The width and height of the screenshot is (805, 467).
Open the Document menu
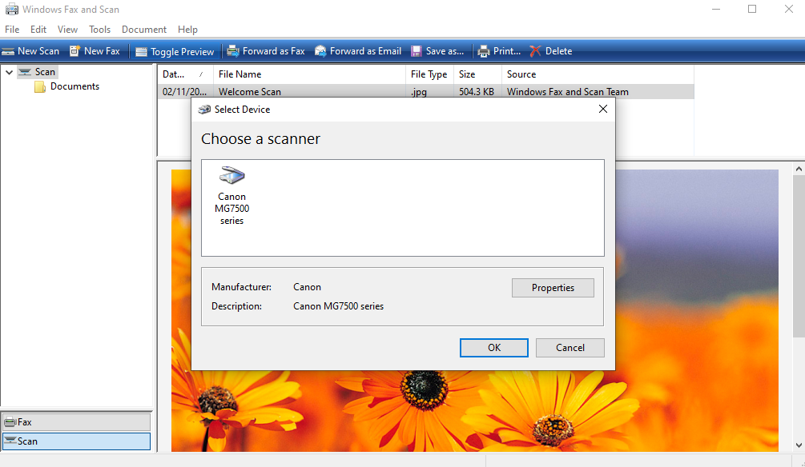click(x=144, y=30)
